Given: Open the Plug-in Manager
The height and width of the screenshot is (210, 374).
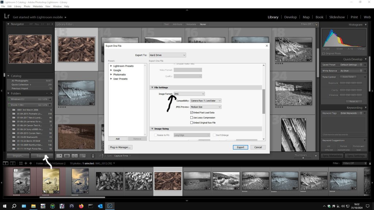Looking at the screenshot, I should point(120,147).
